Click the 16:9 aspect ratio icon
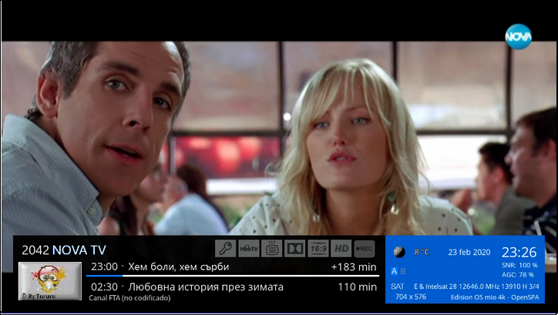This screenshot has height=315, width=558. [318, 249]
